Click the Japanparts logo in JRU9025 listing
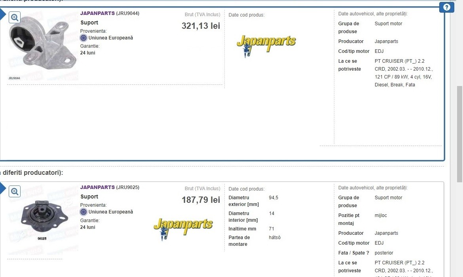This screenshot has height=277, width=463. pyautogui.click(x=183, y=229)
